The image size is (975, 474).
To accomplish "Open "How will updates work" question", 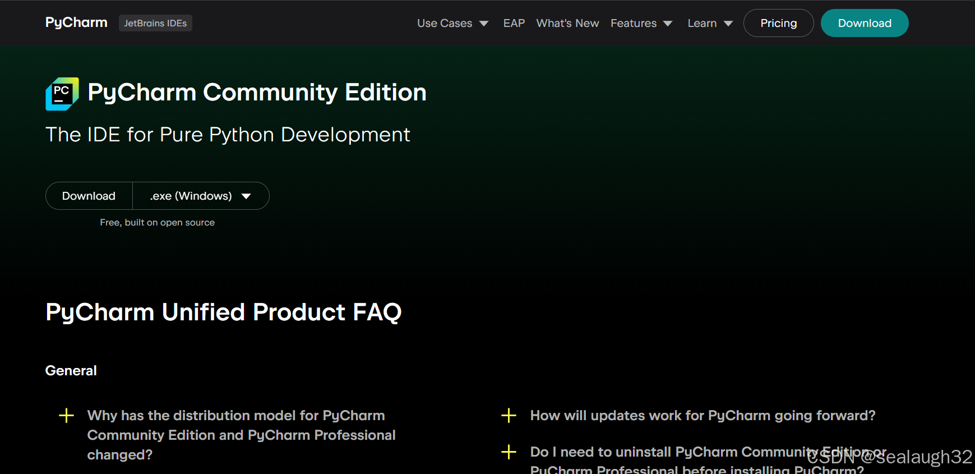I will pyautogui.click(x=703, y=416).
